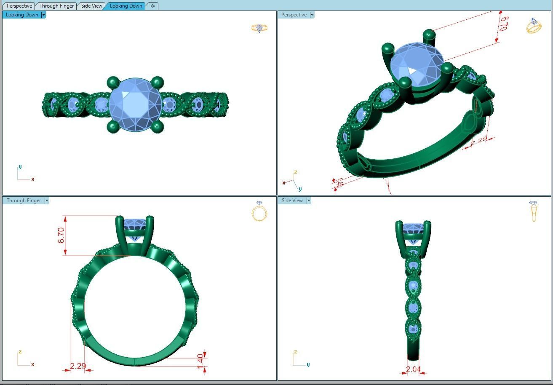Click the XYZ axis indicator in Perspective viewport
This screenshot has height=385, width=553.
292,181
